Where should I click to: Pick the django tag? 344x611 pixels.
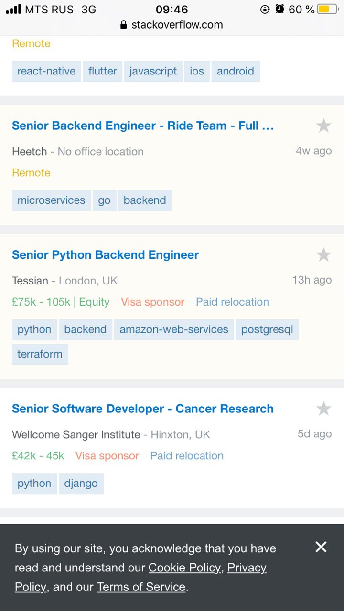point(81,484)
